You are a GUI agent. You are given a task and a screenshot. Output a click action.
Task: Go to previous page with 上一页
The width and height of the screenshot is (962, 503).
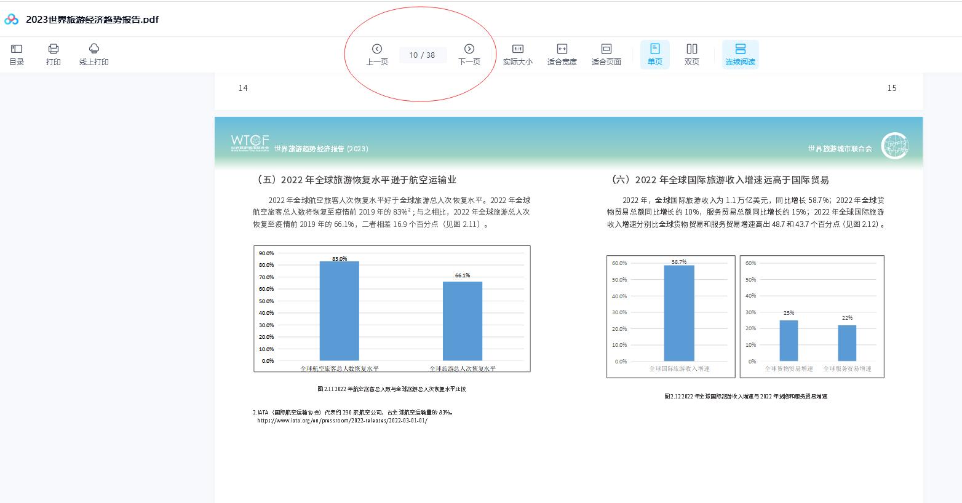pyautogui.click(x=377, y=54)
